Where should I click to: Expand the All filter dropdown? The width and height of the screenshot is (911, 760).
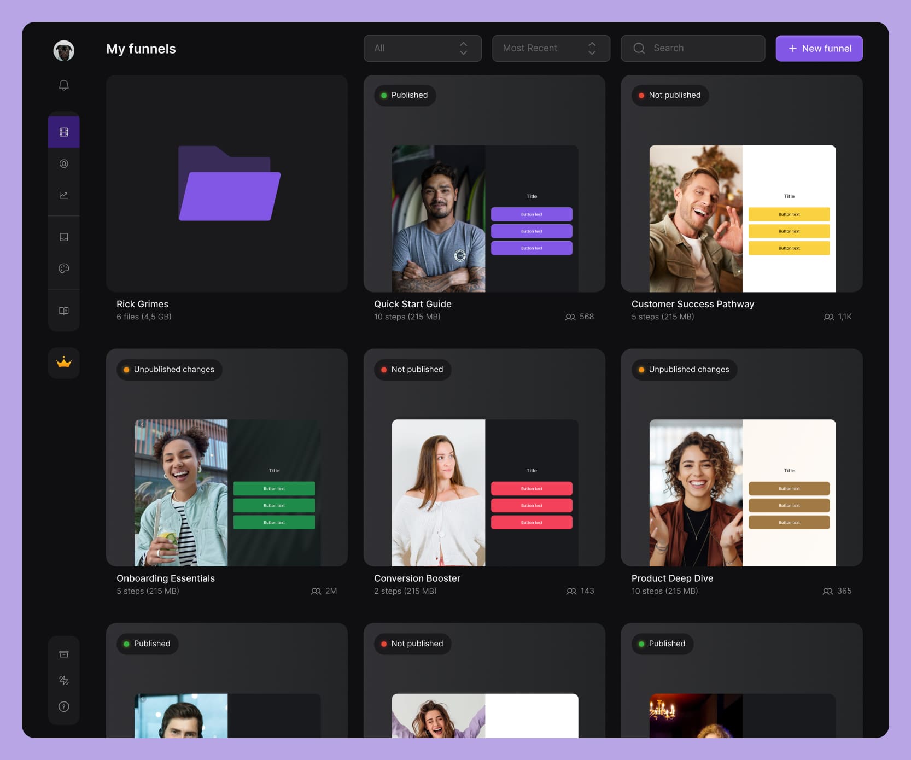(422, 48)
